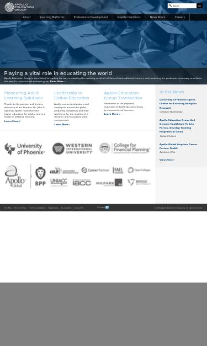The width and height of the screenshot is (207, 346).
Task: Click the Connect icon in the footer
Action: 107,207
